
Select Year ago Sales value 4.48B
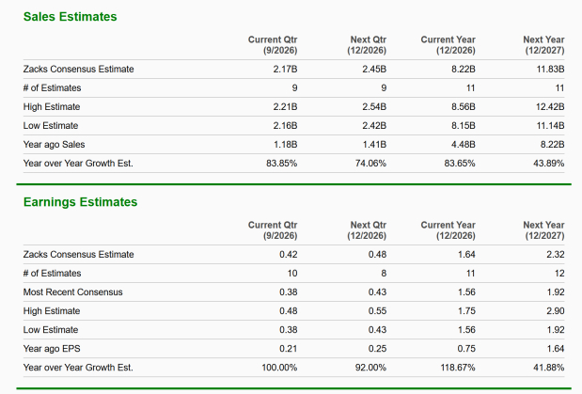[464, 145]
